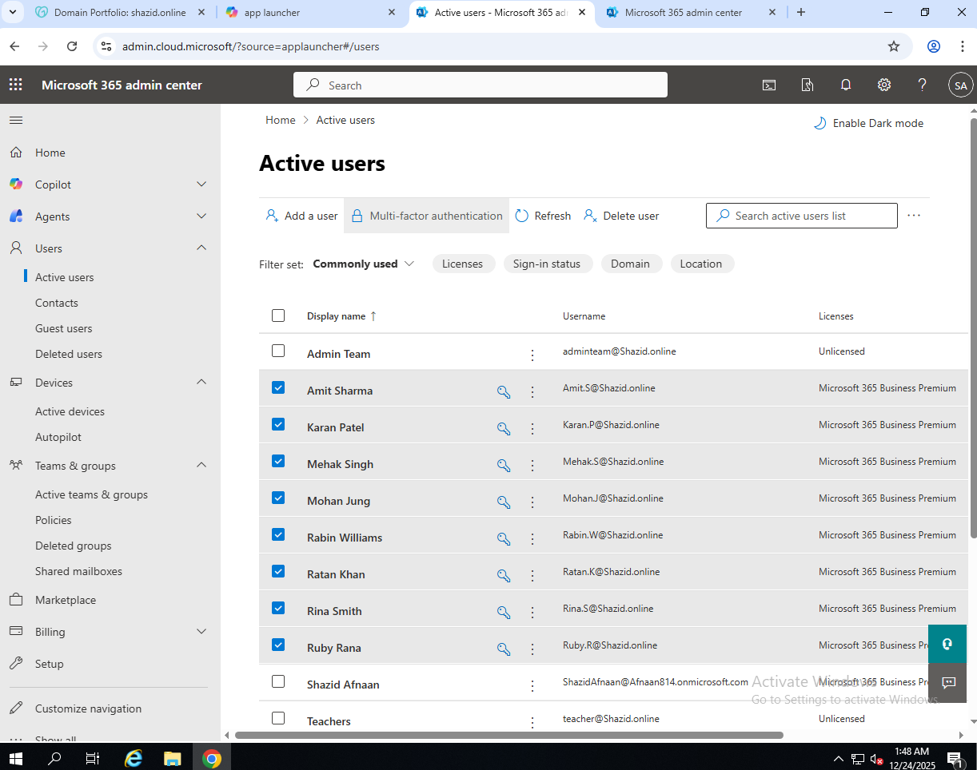Click reset password key icon for Mehak Singh
This screenshot has width=977, height=770.
[504, 465]
